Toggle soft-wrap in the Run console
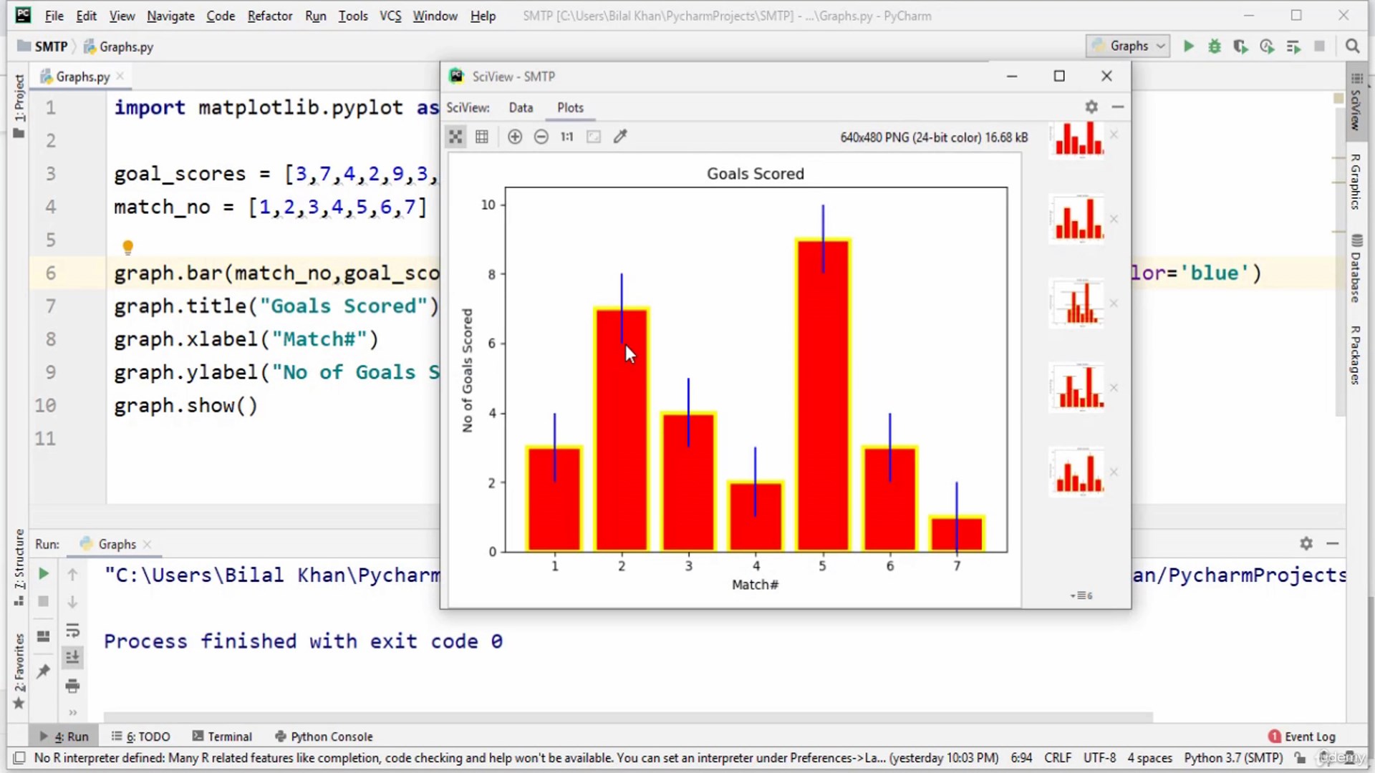Image resolution: width=1375 pixels, height=773 pixels. (72, 631)
